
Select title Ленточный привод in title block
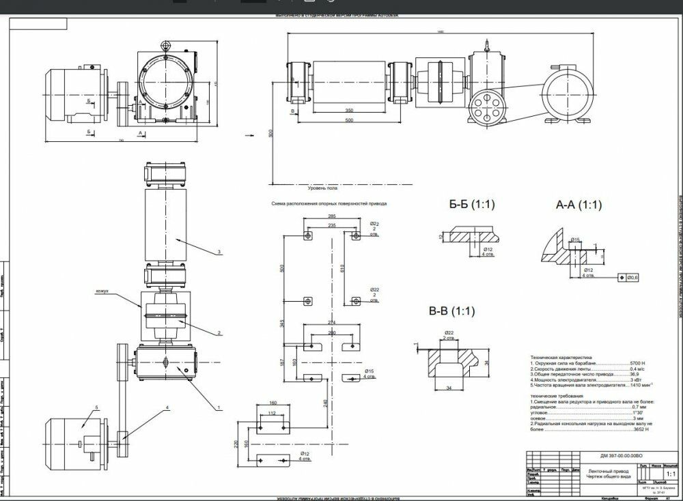[609, 471]
